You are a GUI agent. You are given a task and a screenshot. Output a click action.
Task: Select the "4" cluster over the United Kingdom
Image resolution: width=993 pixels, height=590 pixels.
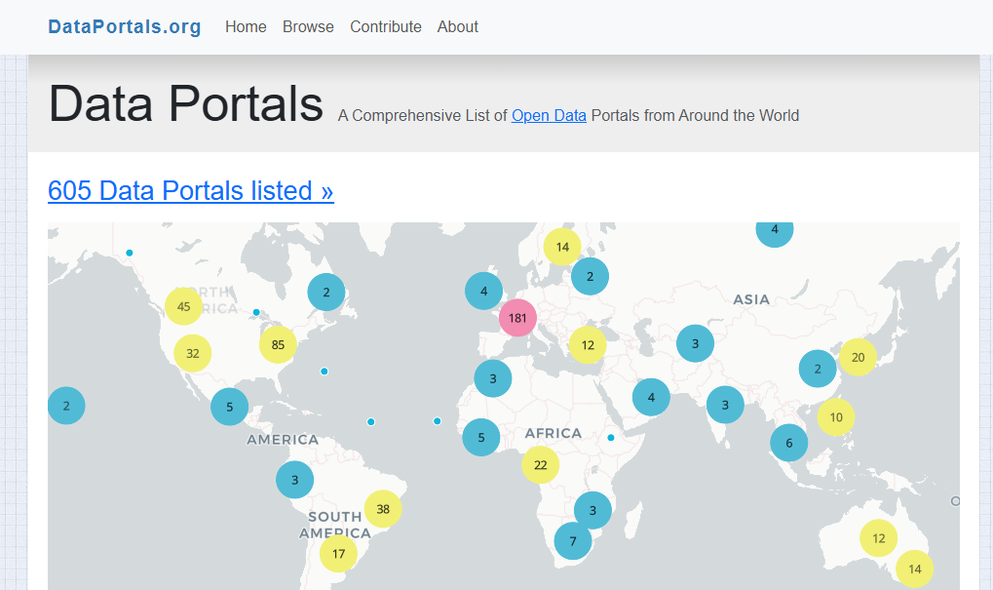coord(483,291)
